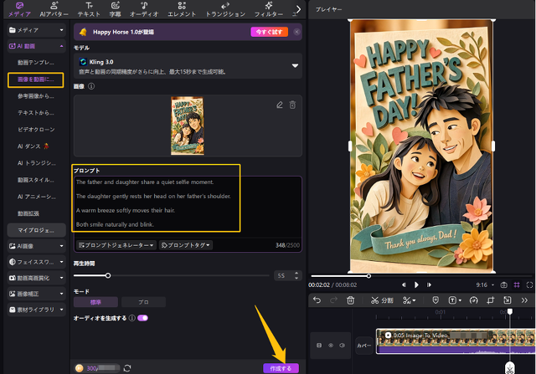Open the 9:16 aspect ratio dropdown
Image resolution: width=536 pixels, height=374 pixels.
tap(486, 284)
